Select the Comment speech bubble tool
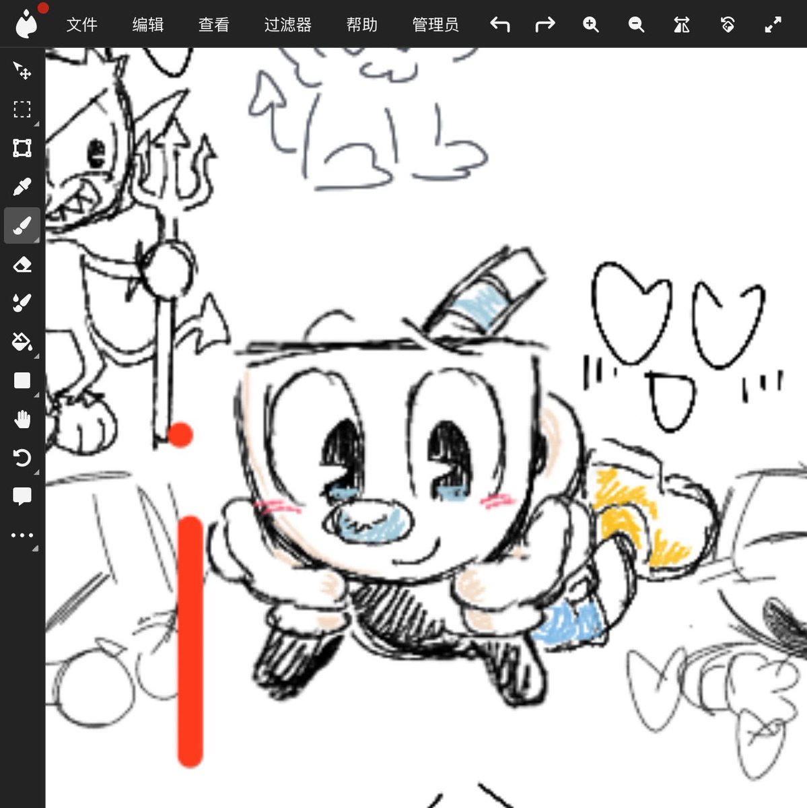This screenshot has height=808, width=807. [22, 497]
